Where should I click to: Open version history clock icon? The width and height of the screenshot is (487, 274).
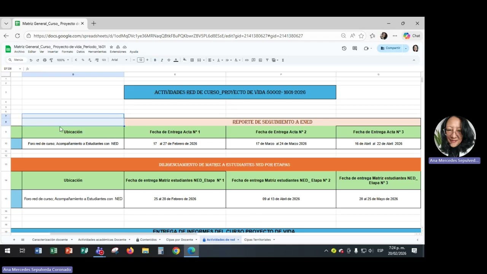[344, 48]
